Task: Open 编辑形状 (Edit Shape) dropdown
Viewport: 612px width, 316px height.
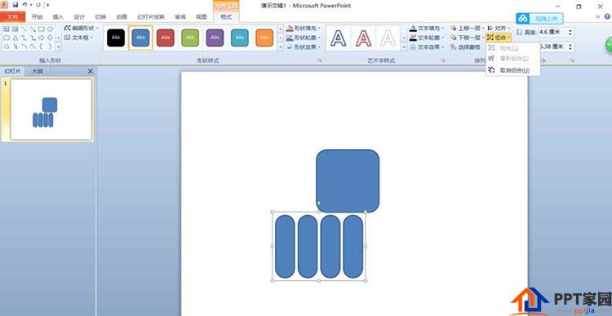Action: [81, 28]
